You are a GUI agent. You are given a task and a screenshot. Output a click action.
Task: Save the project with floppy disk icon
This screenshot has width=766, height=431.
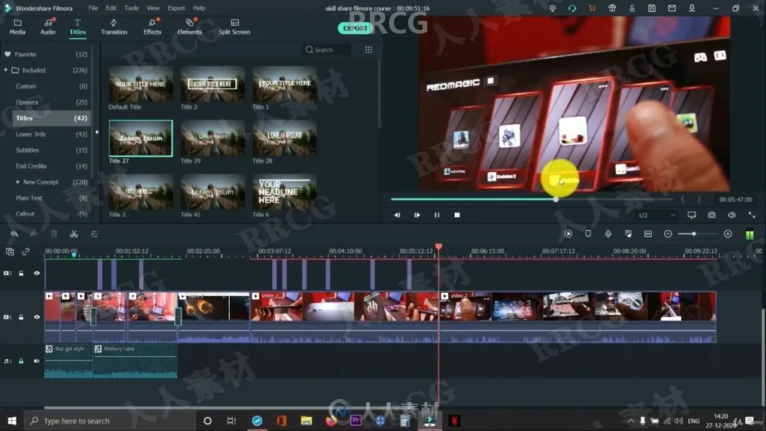point(652,8)
